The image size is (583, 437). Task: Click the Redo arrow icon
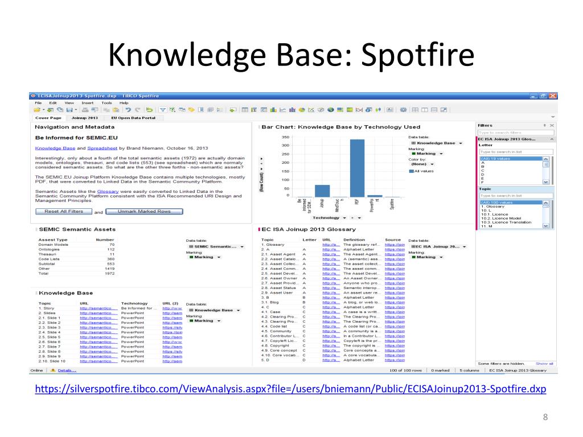tap(138, 110)
